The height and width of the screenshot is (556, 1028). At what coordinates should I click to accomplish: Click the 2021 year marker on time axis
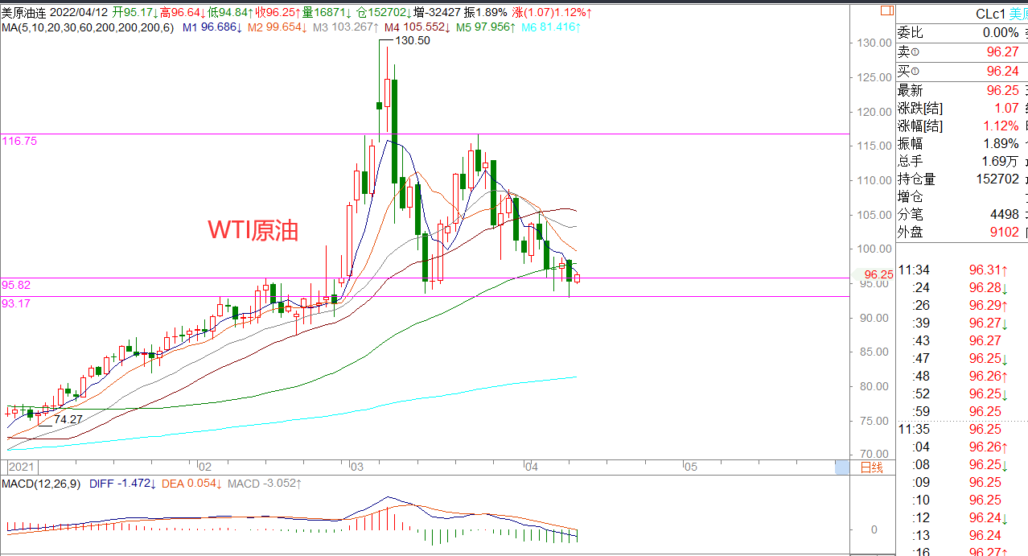tap(22, 467)
